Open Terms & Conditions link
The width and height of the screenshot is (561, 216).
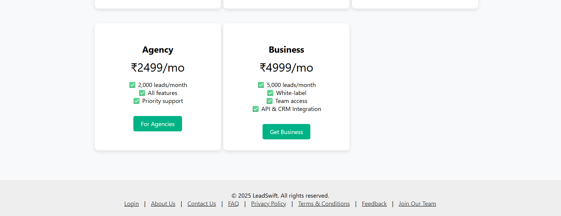click(324, 204)
